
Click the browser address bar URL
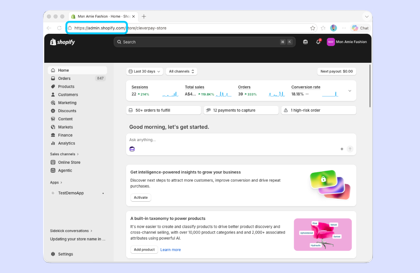[120, 28]
